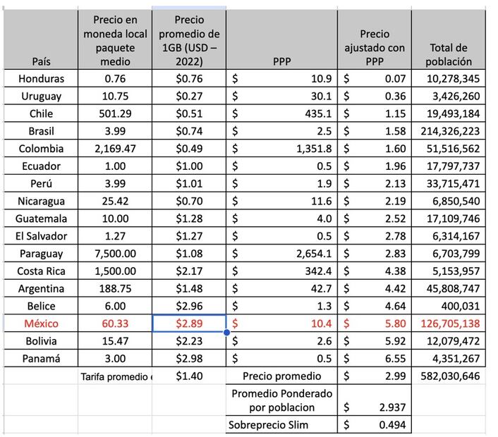Select the Precio promedio label cell

(x=281, y=376)
